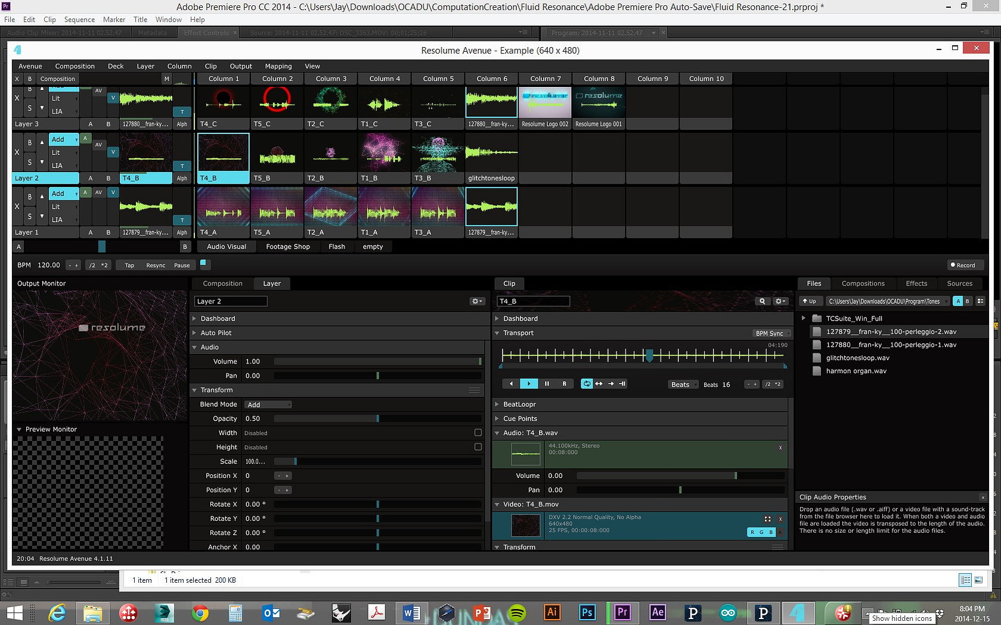Screen dimensions: 1001x625
Task: Select play once and hold mode icon
Action: coord(622,384)
